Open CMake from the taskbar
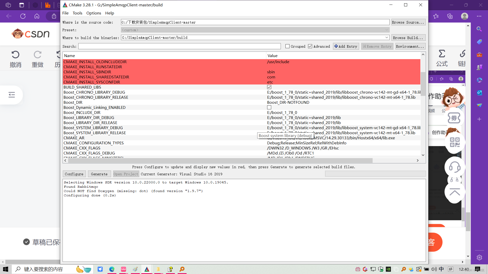This screenshot has height=274, width=488. pos(147,269)
